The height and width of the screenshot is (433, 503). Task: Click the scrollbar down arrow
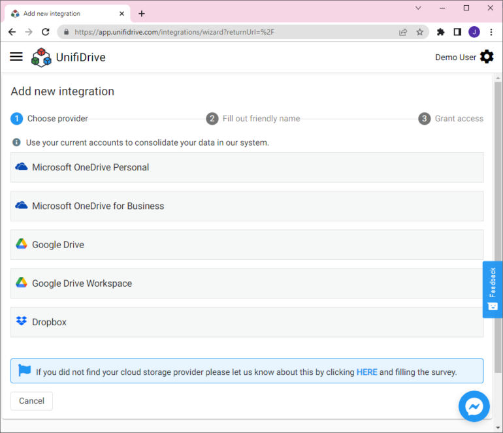[498, 428]
